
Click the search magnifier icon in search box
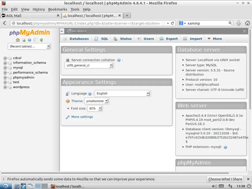230,23
